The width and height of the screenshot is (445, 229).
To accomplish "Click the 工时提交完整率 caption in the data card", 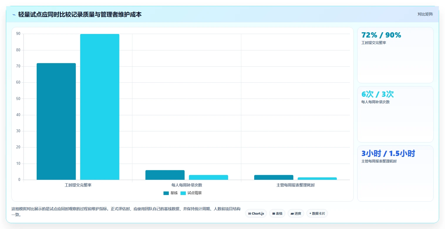I will coord(374,43).
